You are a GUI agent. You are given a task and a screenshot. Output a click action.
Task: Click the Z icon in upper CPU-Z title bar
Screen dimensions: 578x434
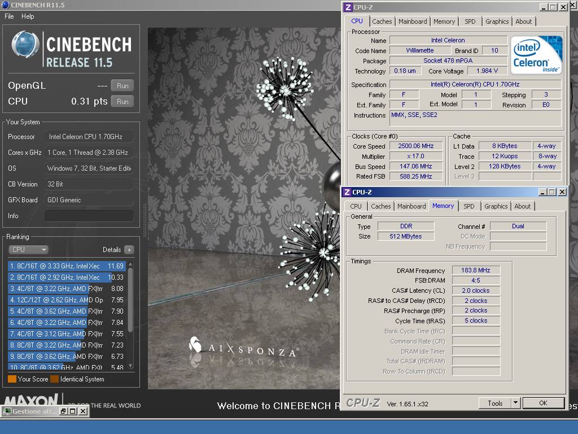(x=348, y=7)
